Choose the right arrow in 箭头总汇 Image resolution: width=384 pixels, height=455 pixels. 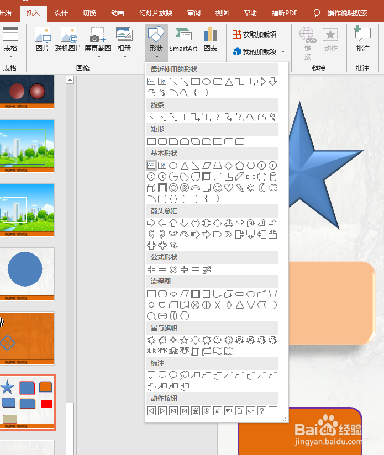[151, 223]
